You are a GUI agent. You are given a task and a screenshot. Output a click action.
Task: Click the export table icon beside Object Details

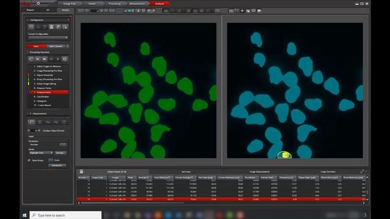[81, 172]
